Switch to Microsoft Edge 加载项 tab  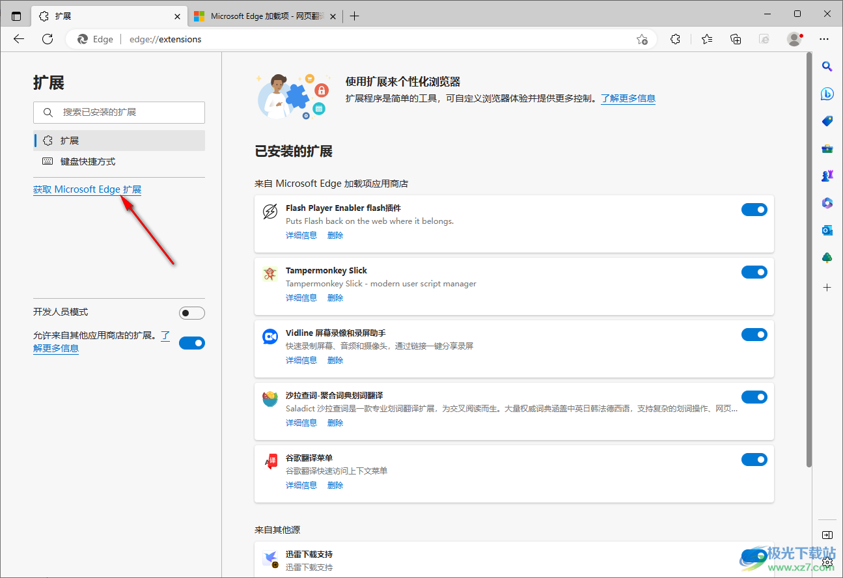(x=266, y=16)
